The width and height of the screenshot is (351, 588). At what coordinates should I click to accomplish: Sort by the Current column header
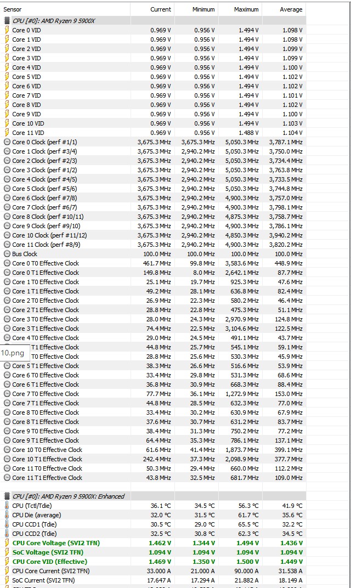[x=160, y=9]
